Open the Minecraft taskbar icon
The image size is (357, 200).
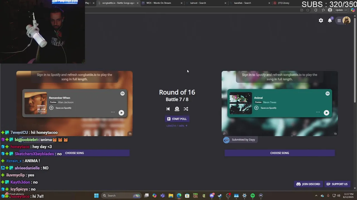point(196,196)
